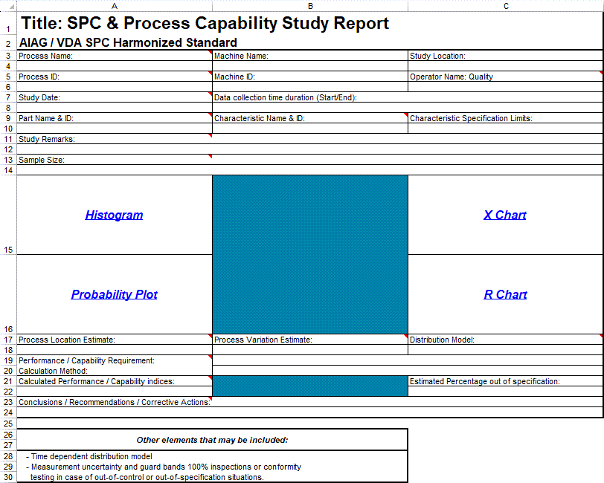The width and height of the screenshot is (604, 483).
Task: Select the Characteristic Name & ID: cell
Action: pos(310,117)
